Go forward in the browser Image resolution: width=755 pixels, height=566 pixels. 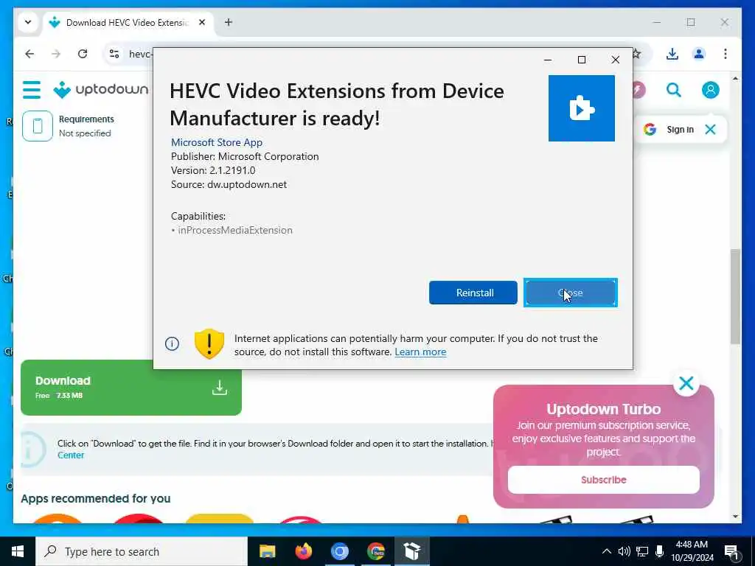click(56, 54)
